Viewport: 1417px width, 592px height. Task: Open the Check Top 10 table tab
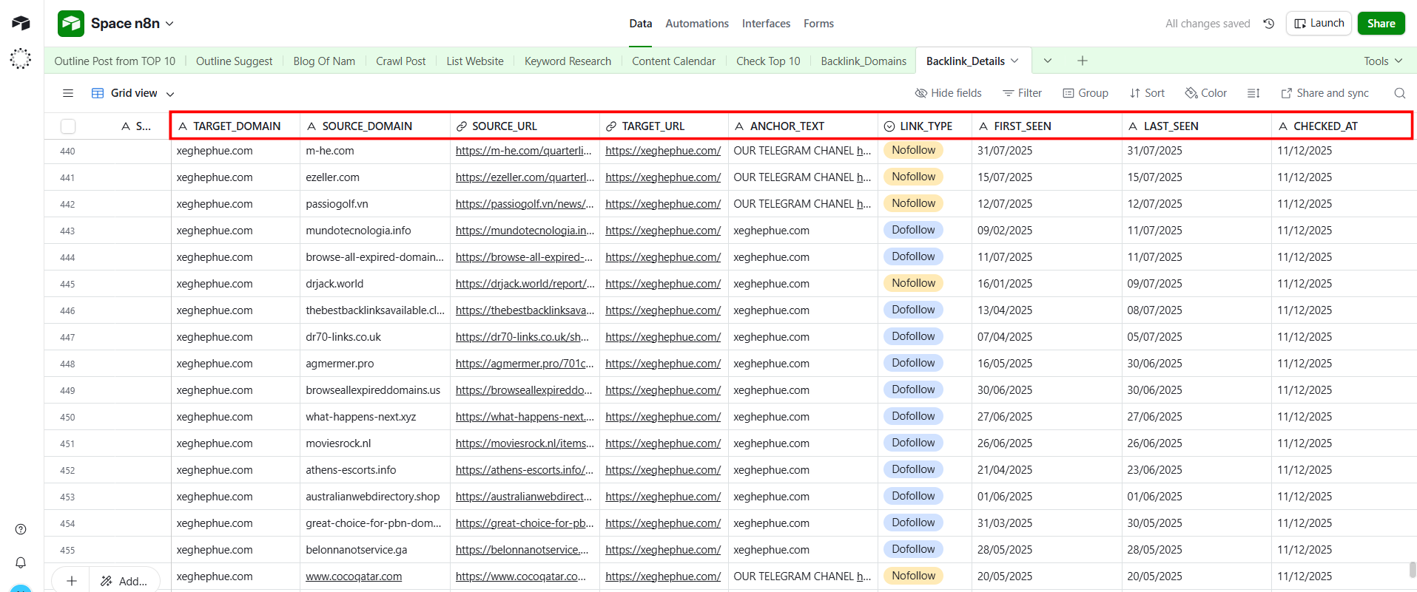pos(768,61)
